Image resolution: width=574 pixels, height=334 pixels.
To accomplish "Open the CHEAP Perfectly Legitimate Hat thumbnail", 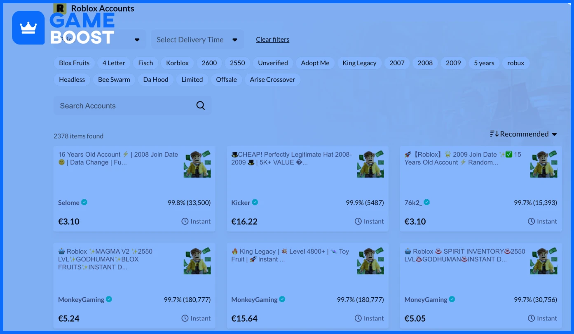I will coord(370,164).
